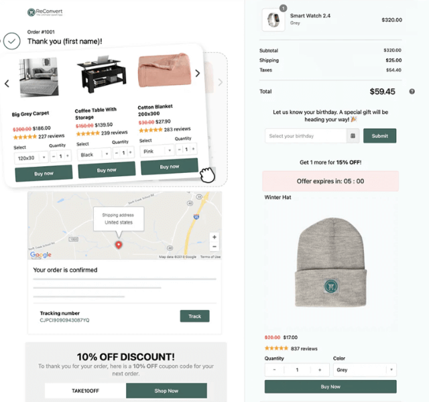Advance carousel with the black right arrow

198,73
